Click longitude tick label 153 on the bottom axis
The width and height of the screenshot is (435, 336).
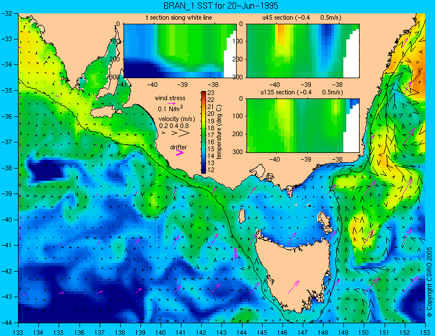tap(425, 333)
